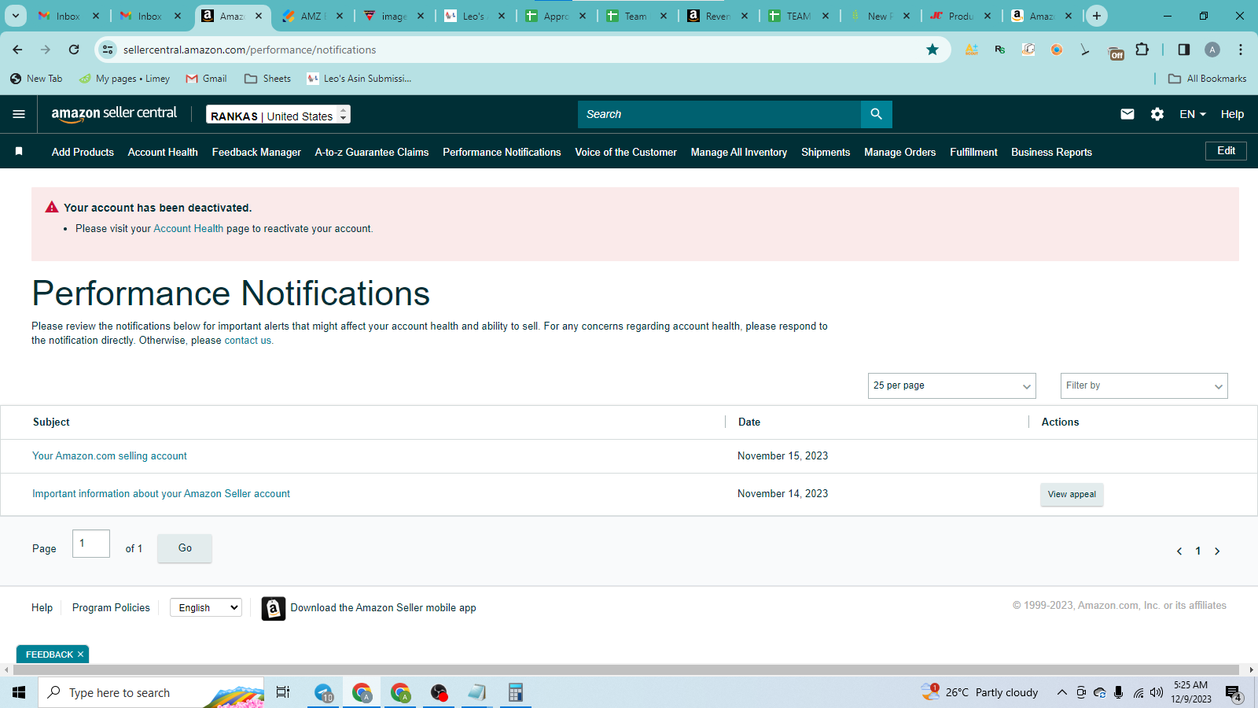This screenshot has height=708, width=1258.
Task: Open a new browser tab
Action: [1097, 16]
